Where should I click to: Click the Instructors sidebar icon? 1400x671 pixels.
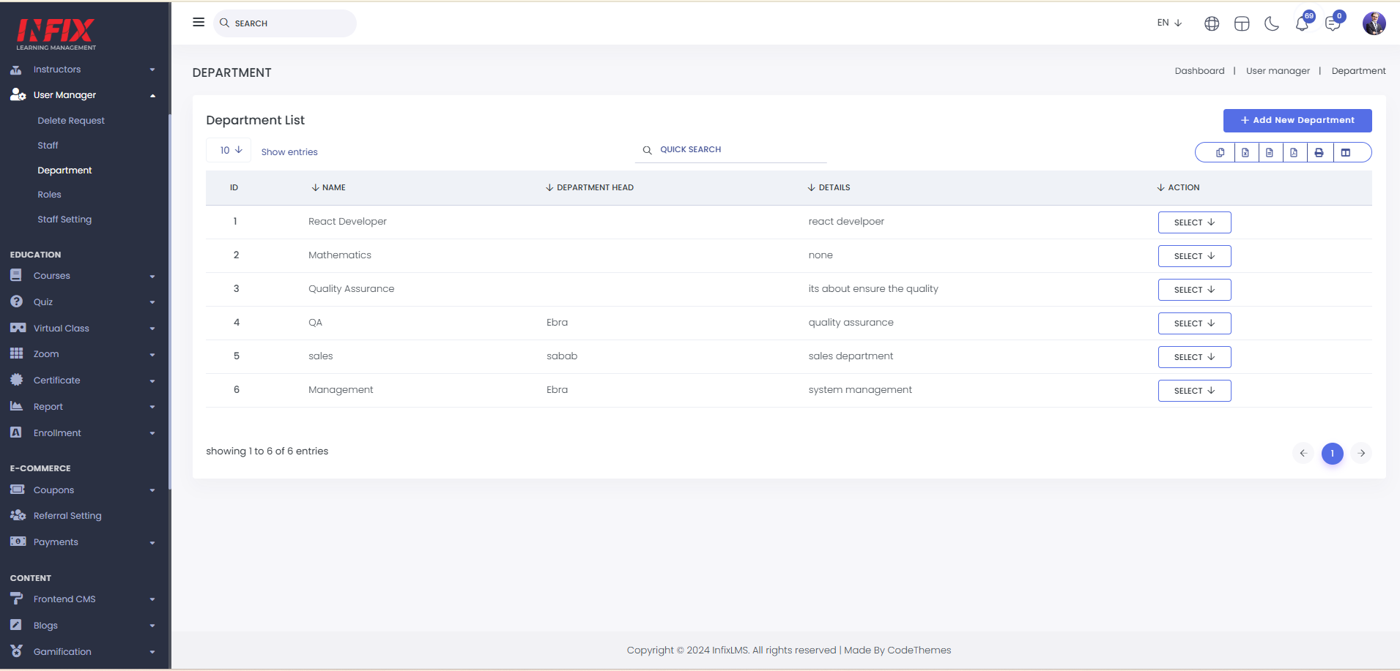16,70
